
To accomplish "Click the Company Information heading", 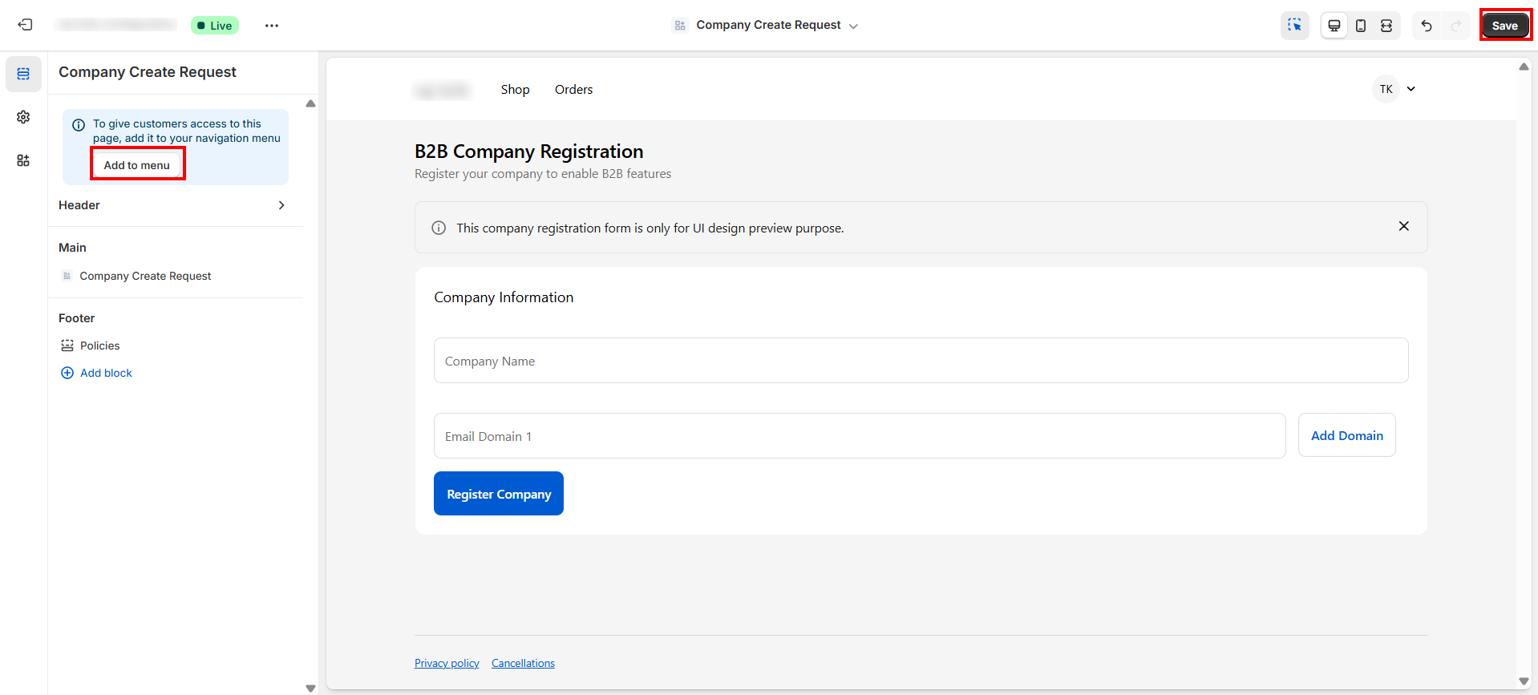I will [x=504, y=297].
